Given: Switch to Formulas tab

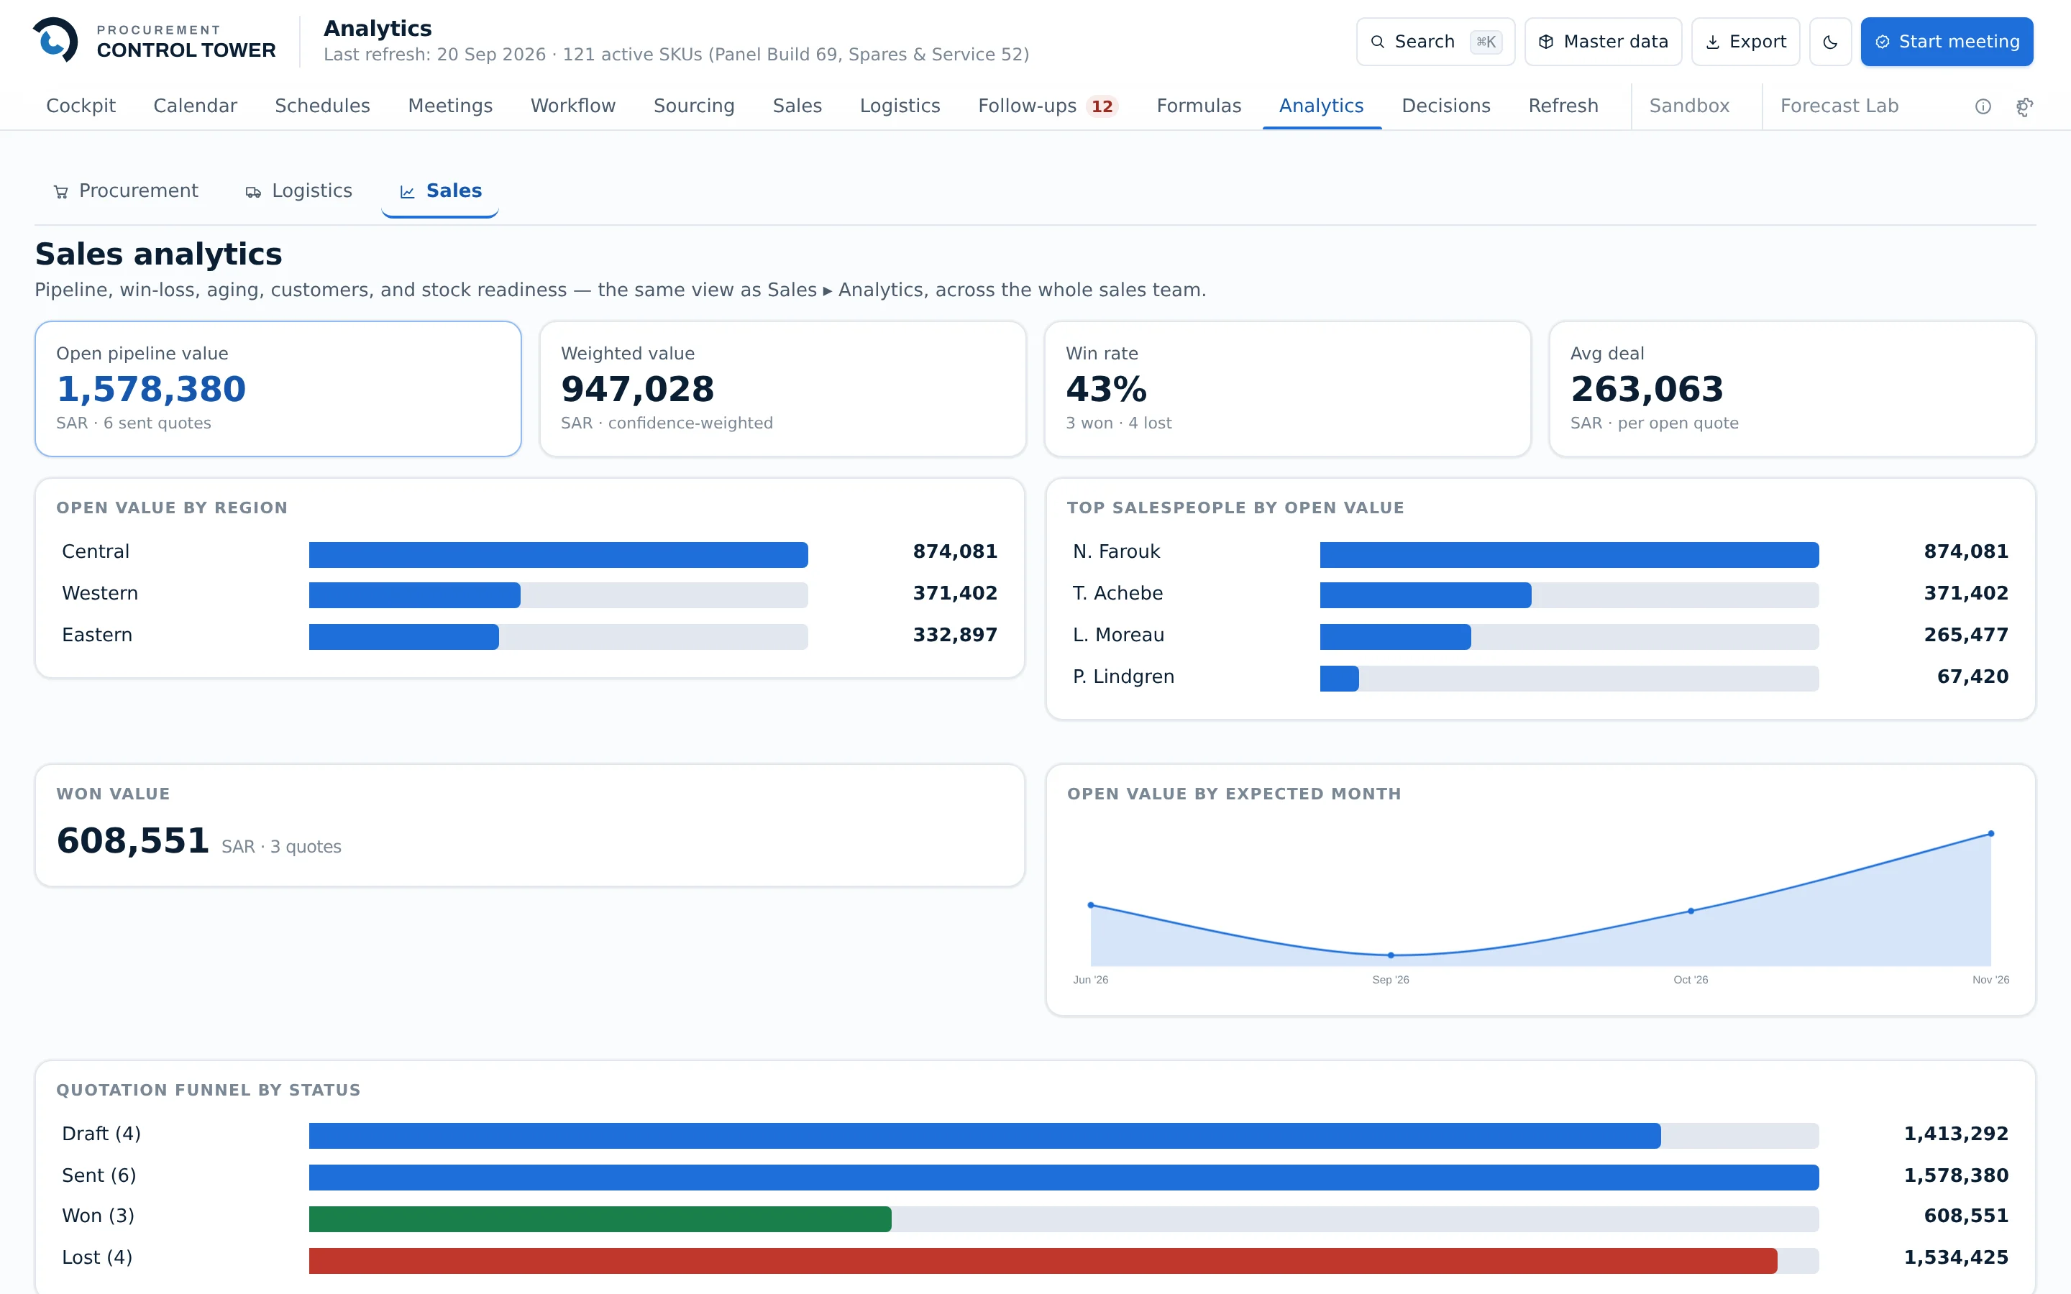Looking at the screenshot, I should coord(1198,106).
